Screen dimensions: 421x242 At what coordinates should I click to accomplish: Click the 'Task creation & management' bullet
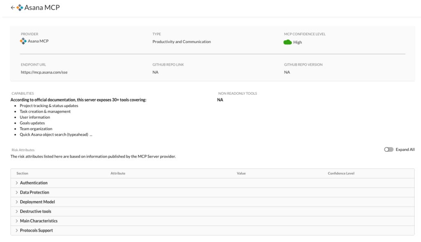45,112
